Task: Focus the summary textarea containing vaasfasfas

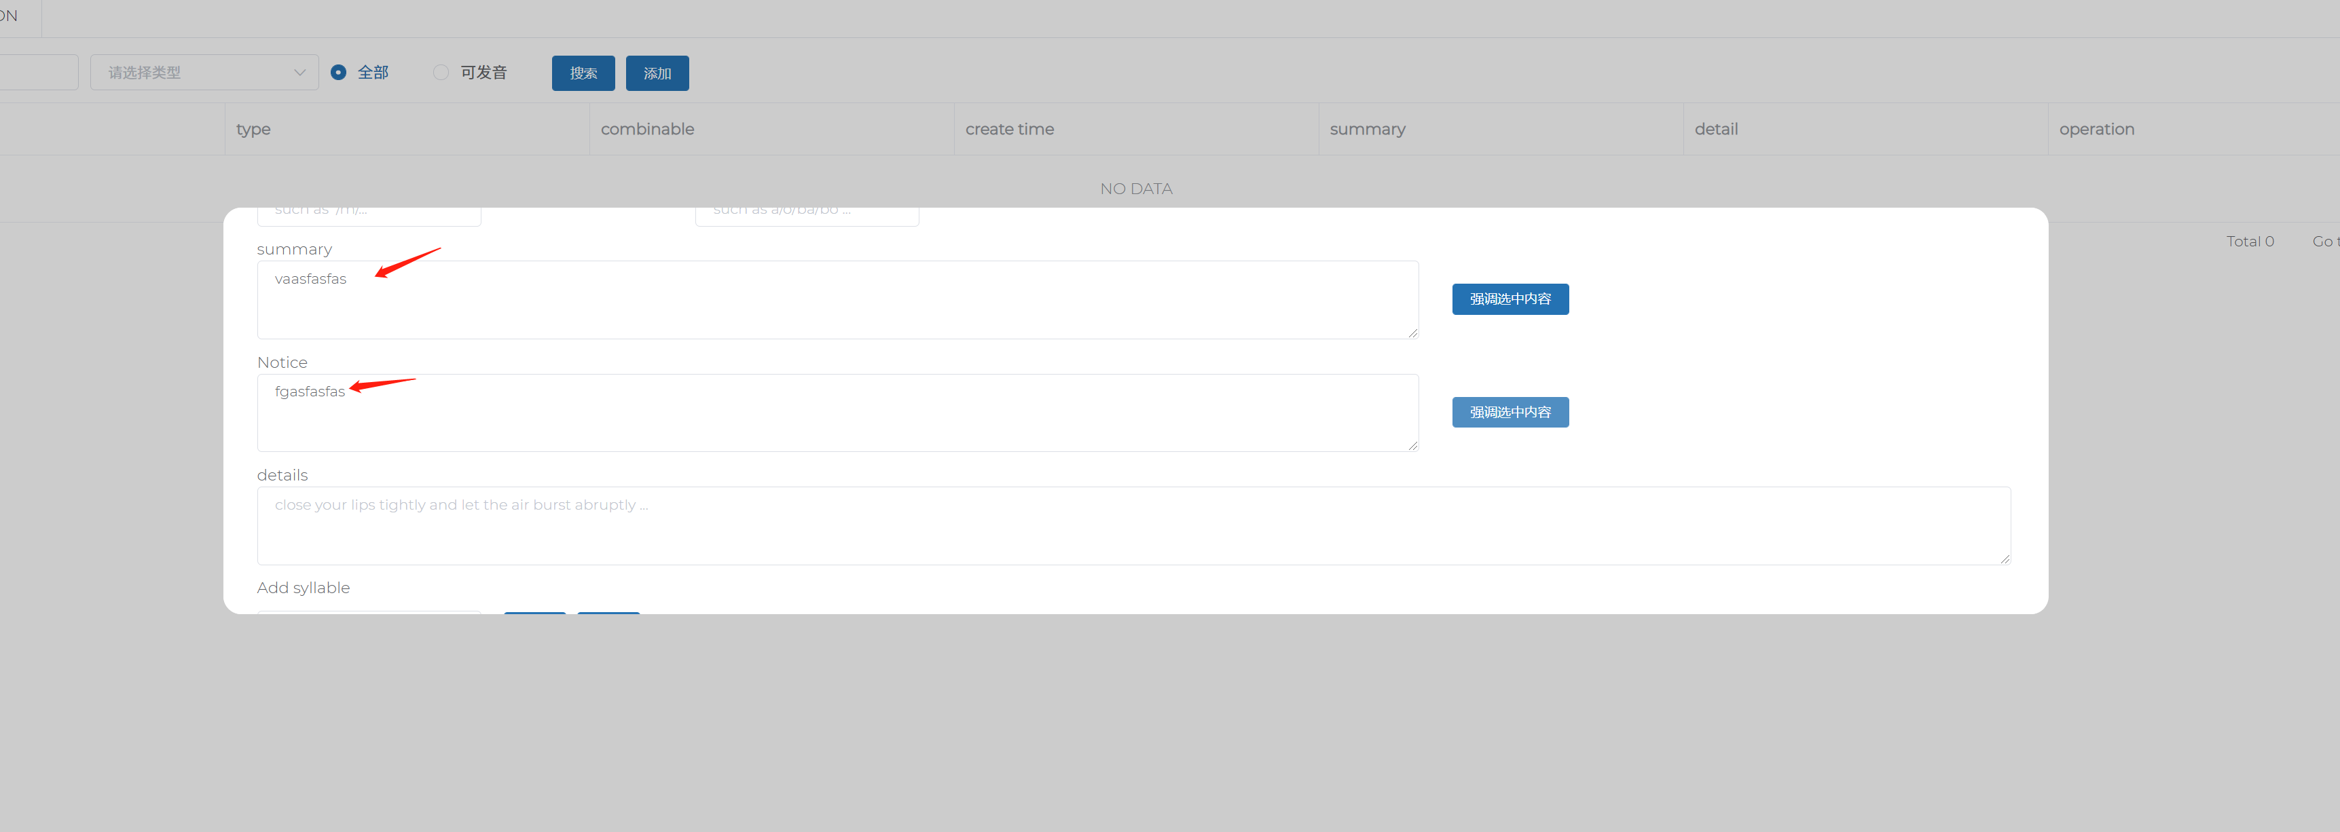Action: [x=836, y=301]
